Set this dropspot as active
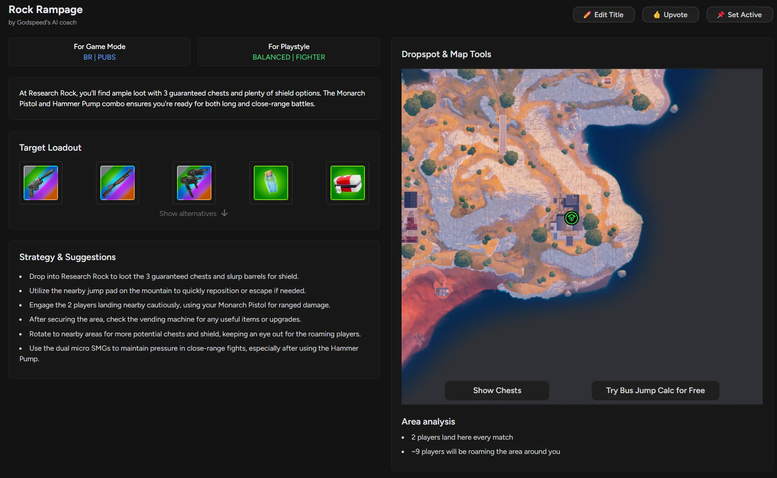Viewport: 777px width, 478px height. tap(739, 14)
